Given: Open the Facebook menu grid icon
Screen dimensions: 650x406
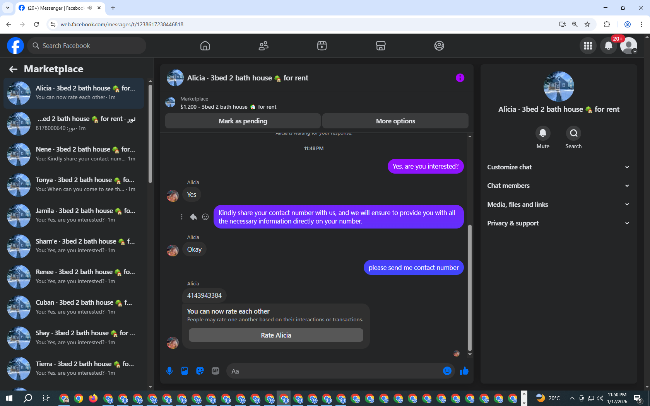Looking at the screenshot, I should pos(588,46).
